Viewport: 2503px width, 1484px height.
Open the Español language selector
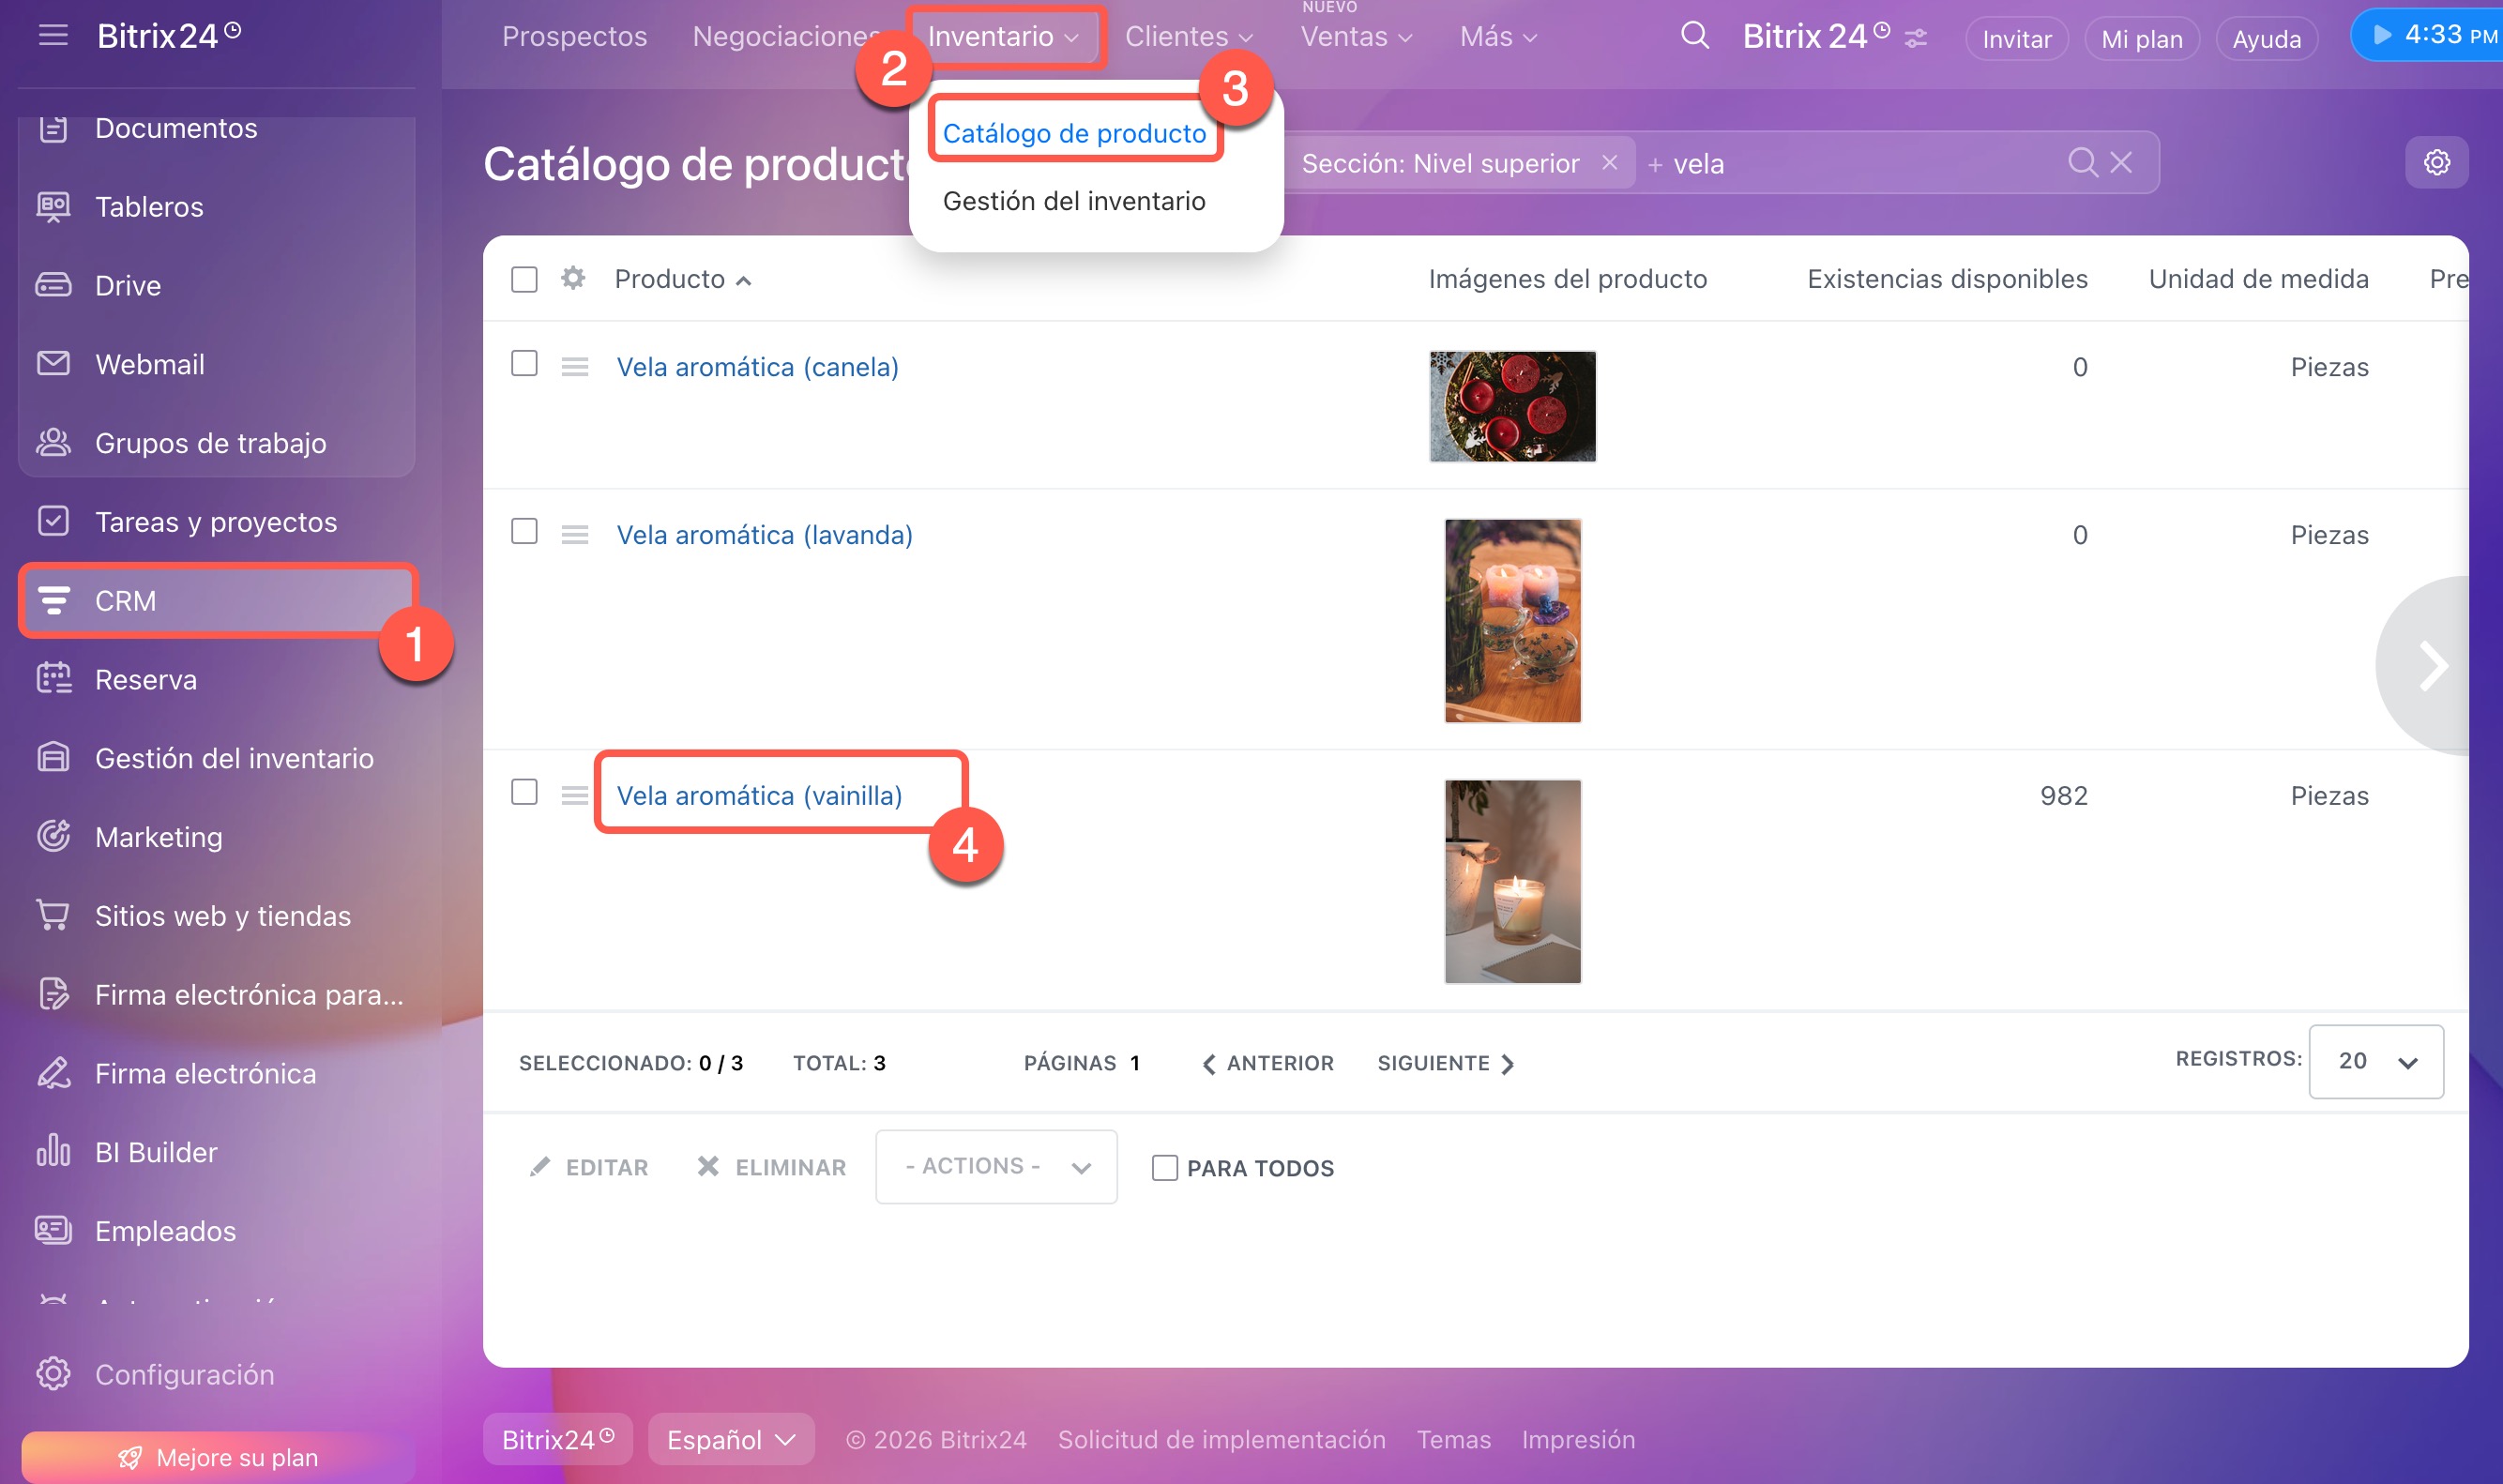(730, 1439)
